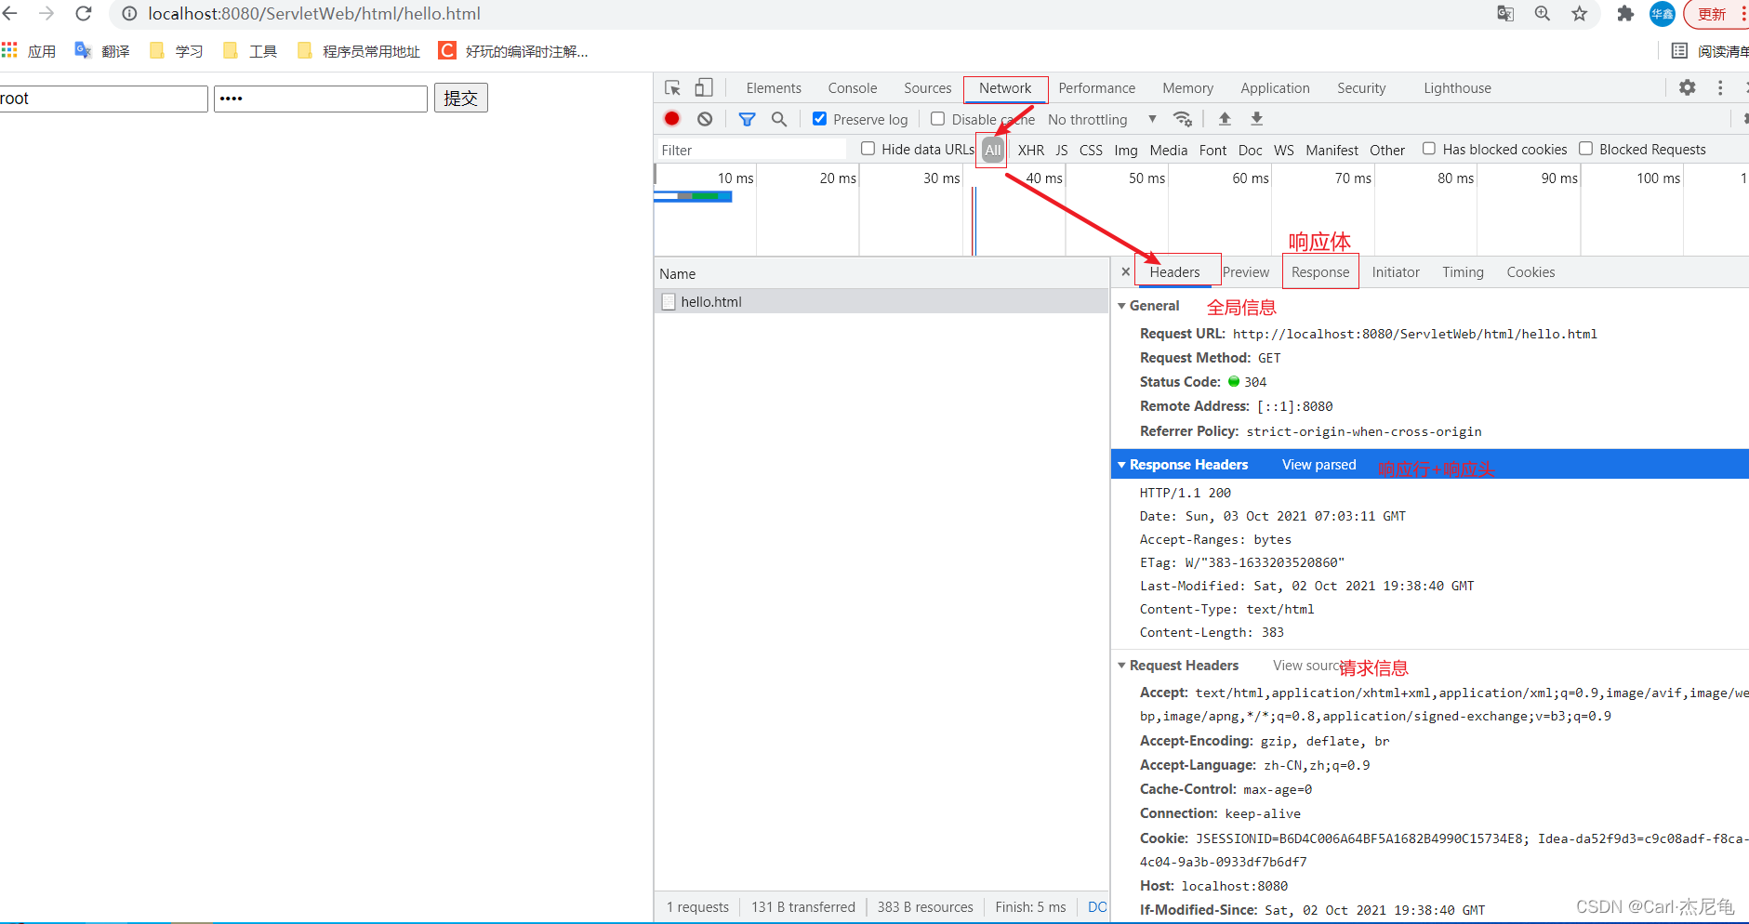This screenshot has height=924, width=1749.
Task: Select CSS filter type
Action: tap(1091, 150)
